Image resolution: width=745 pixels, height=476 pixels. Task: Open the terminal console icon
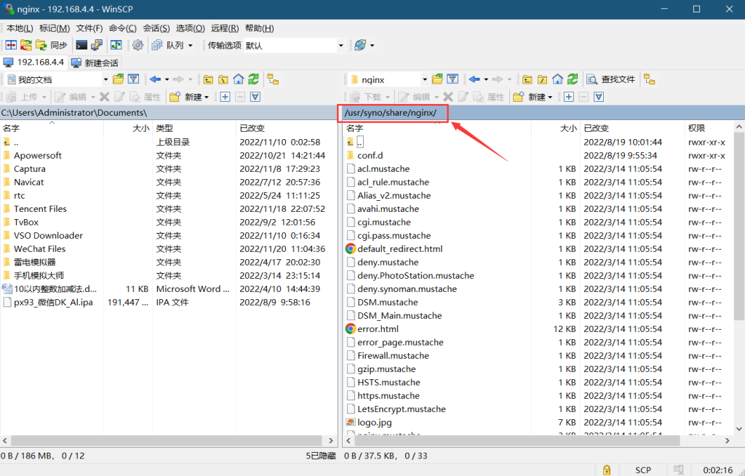pos(81,45)
